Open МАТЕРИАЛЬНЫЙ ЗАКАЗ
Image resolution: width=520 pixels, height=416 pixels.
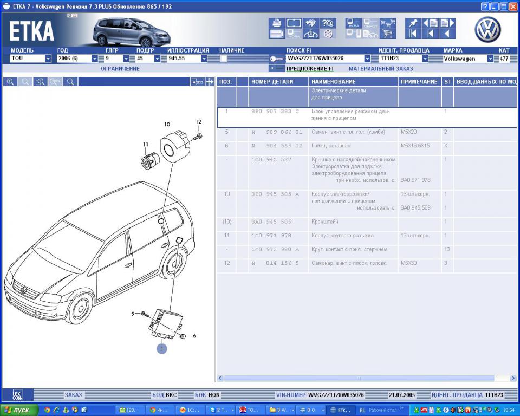(381, 69)
